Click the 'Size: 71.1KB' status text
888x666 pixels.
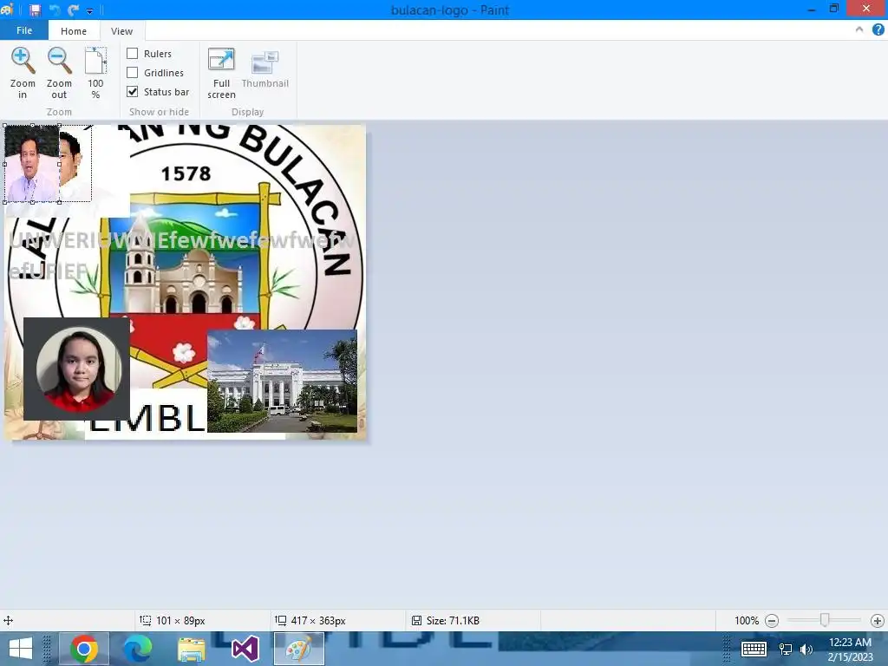[453, 621]
